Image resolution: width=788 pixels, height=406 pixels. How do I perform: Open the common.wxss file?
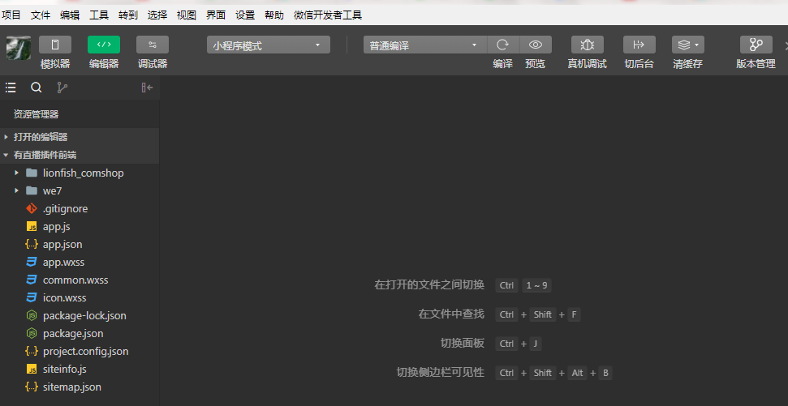click(80, 280)
